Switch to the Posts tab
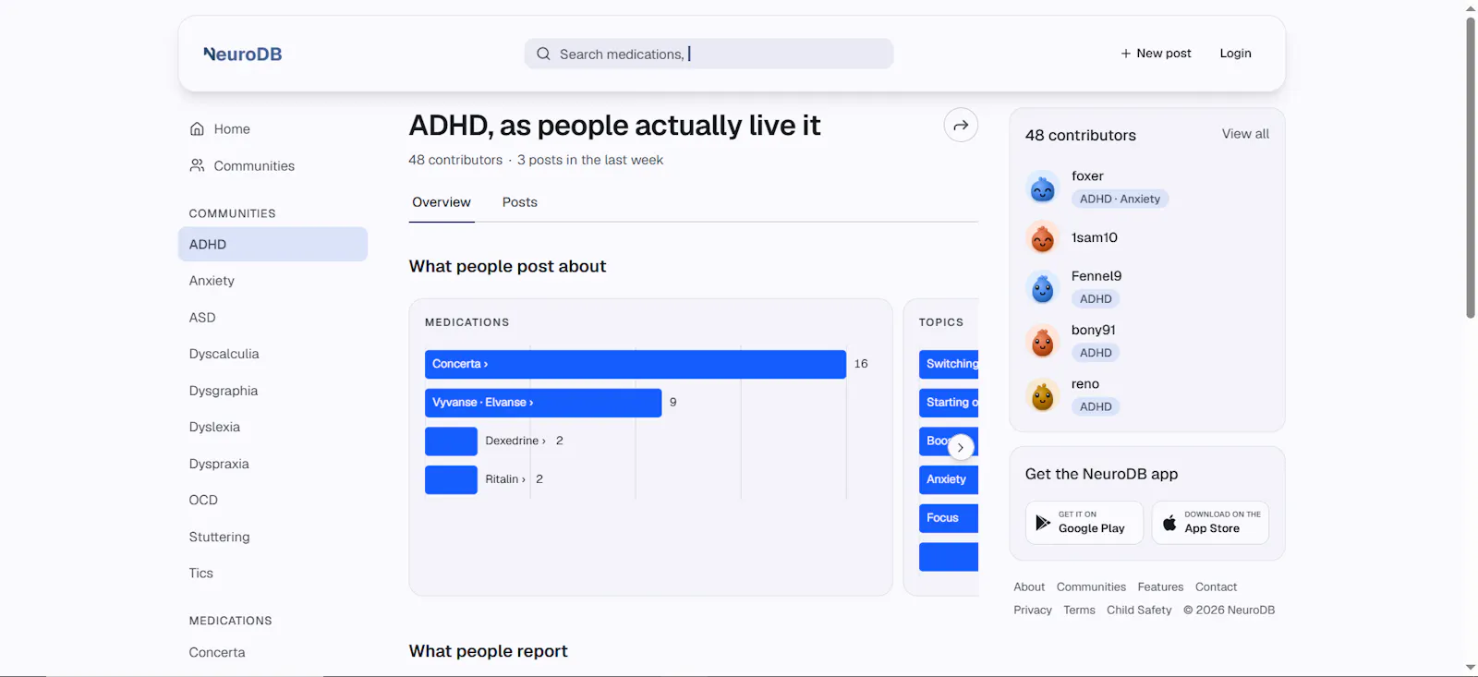The image size is (1478, 677). (520, 202)
